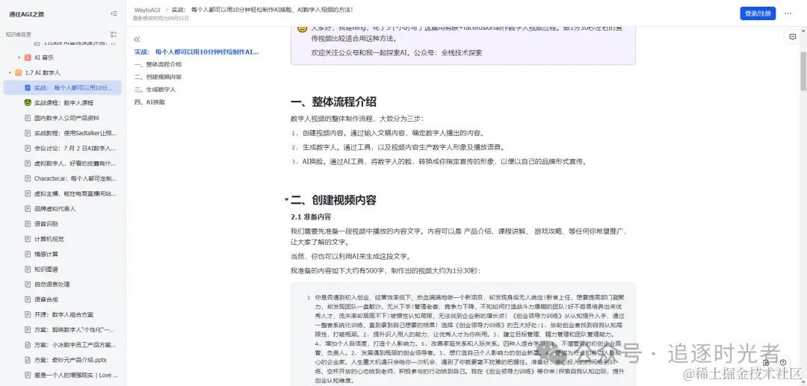
Task: Toggle the 知识库目录 tree list icon
Action: [114, 34]
